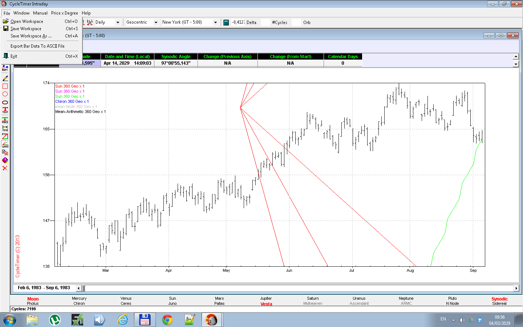Activate the PRICE projection tool

(5, 120)
